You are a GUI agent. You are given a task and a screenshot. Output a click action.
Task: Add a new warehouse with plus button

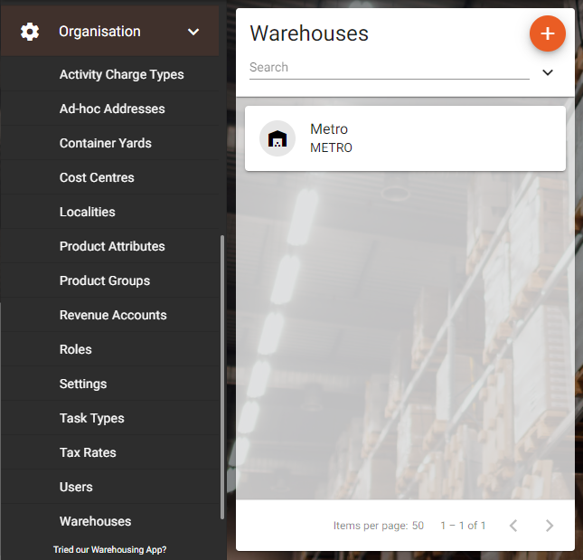(x=548, y=33)
